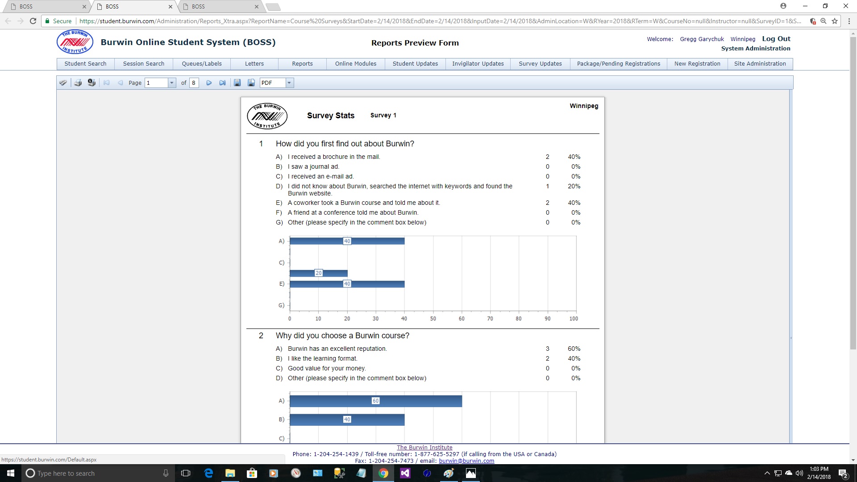Viewport: 857px width, 482px height.
Task: Open the page number dropdown
Action: coord(172,83)
